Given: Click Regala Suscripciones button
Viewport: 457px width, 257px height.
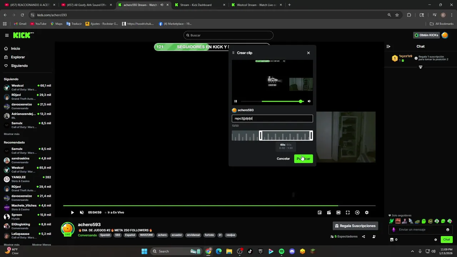Looking at the screenshot, I should click(x=355, y=226).
